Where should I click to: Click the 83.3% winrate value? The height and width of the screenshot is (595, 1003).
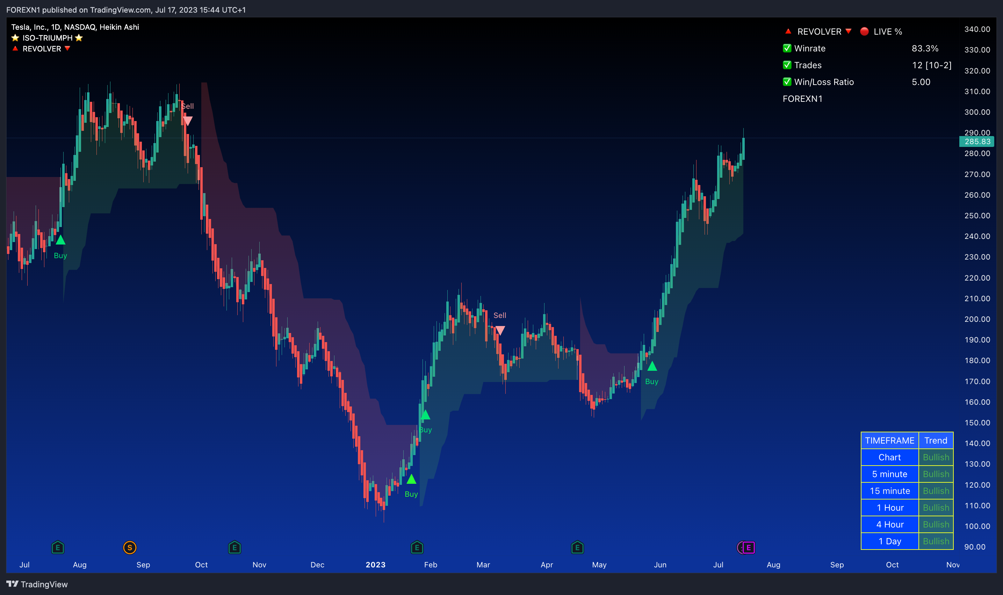(925, 48)
